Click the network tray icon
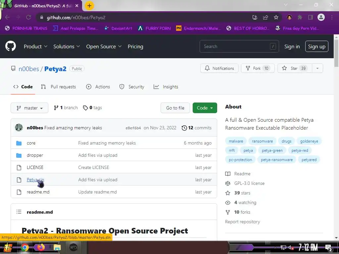339x254 pixels. (283, 248)
